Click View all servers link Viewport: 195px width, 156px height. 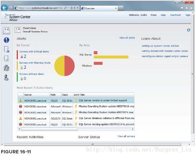tap(126, 136)
